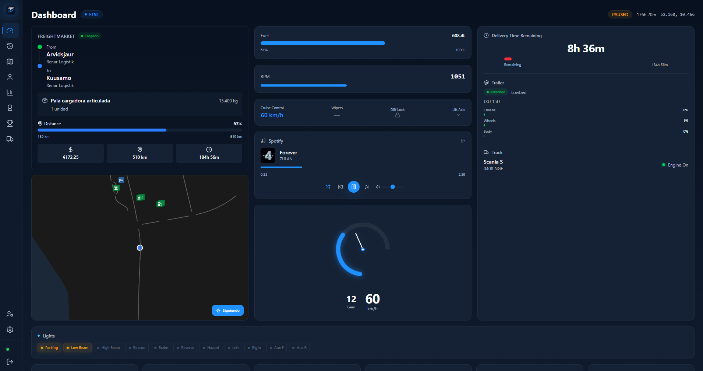This screenshot has height=371, width=703.
Task: Toggle the Left blinker indicator
Action: point(233,348)
